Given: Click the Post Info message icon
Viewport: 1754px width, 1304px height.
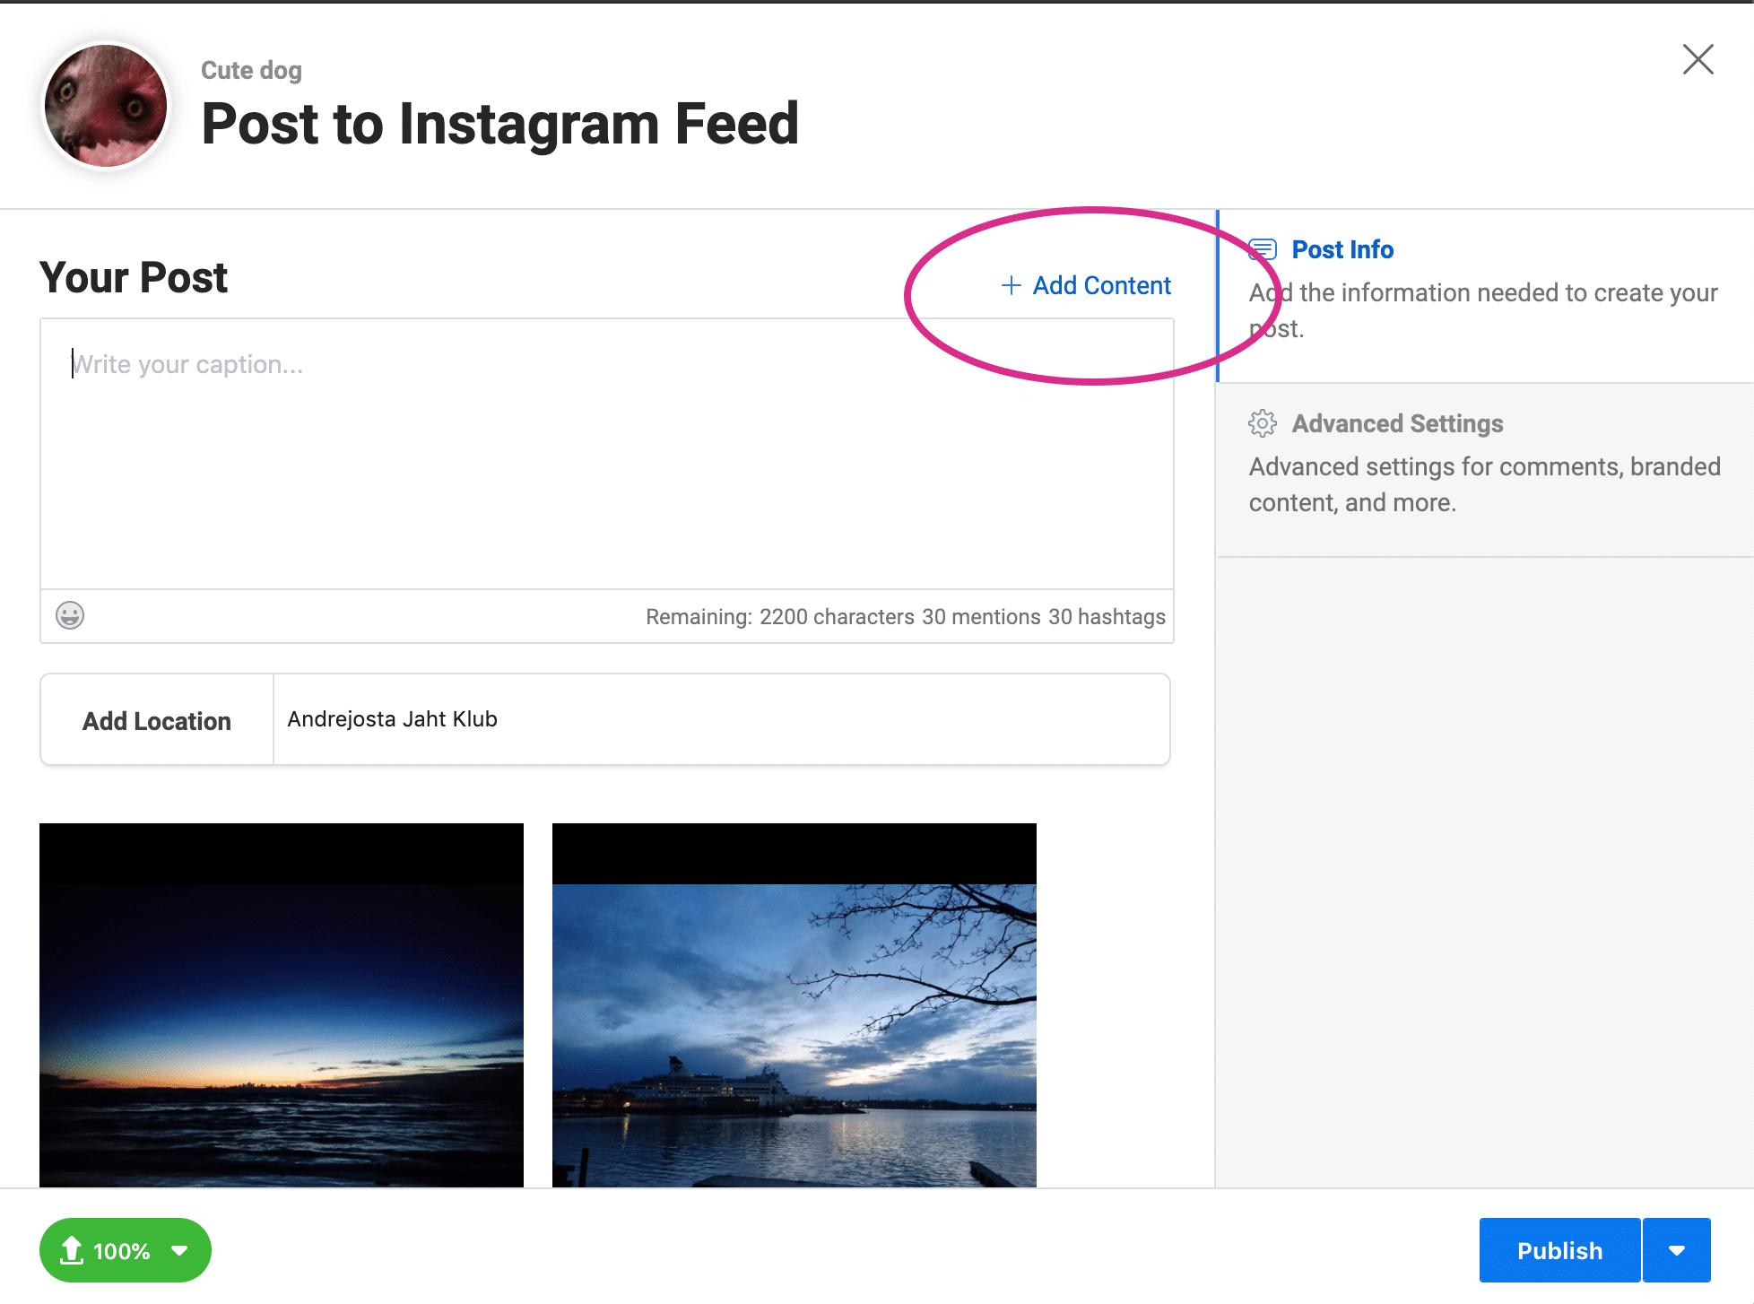Looking at the screenshot, I should (x=1263, y=249).
